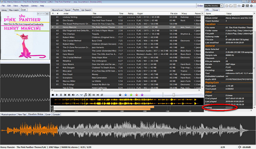This screenshot has width=256, height=149.
Task: Switch to the Console tab
Action: coord(56,114)
